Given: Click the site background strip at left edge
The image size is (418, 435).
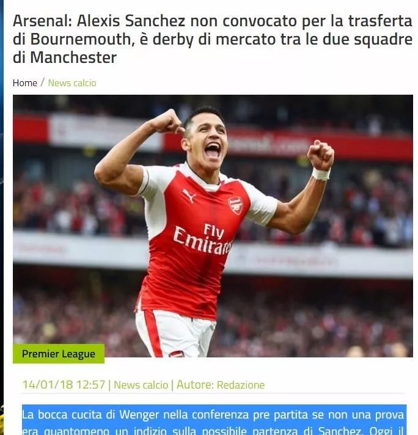Looking at the screenshot, I should click(x=2, y=217).
